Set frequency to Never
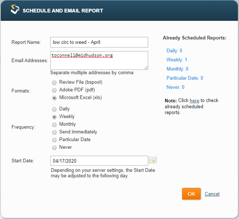239x219 pixels. pyautogui.click(x=54, y=148)
